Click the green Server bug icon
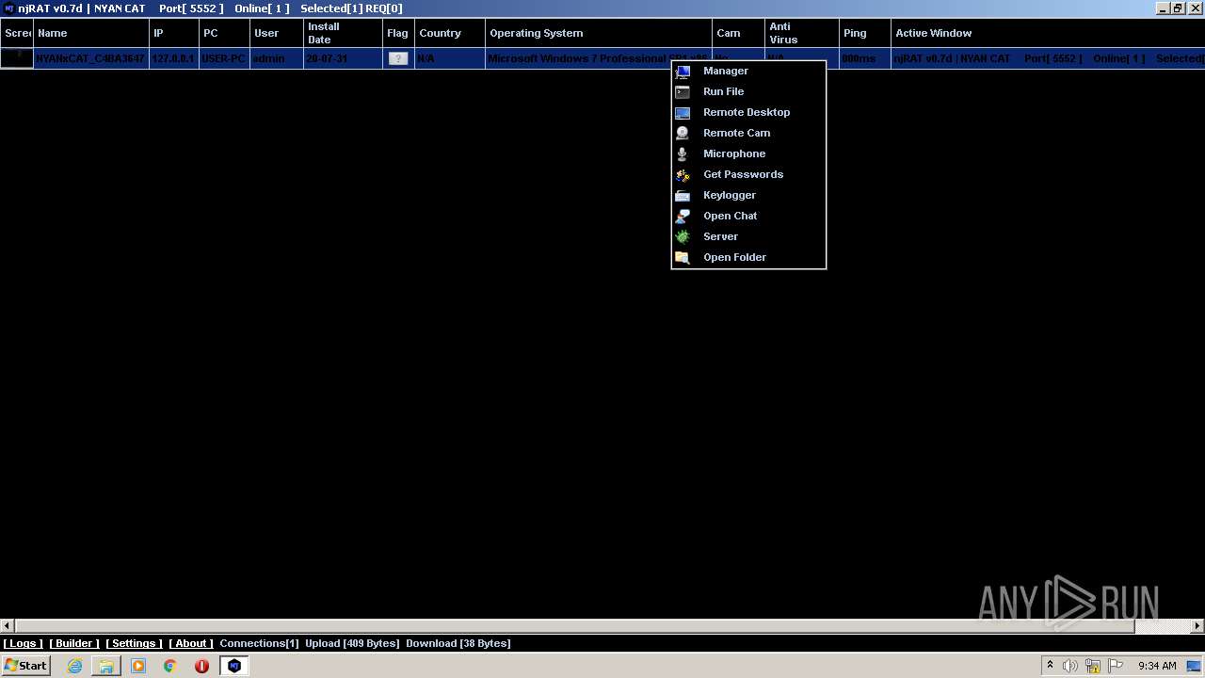The width and height of the screenshot is (1205, 678). (683, 236)
